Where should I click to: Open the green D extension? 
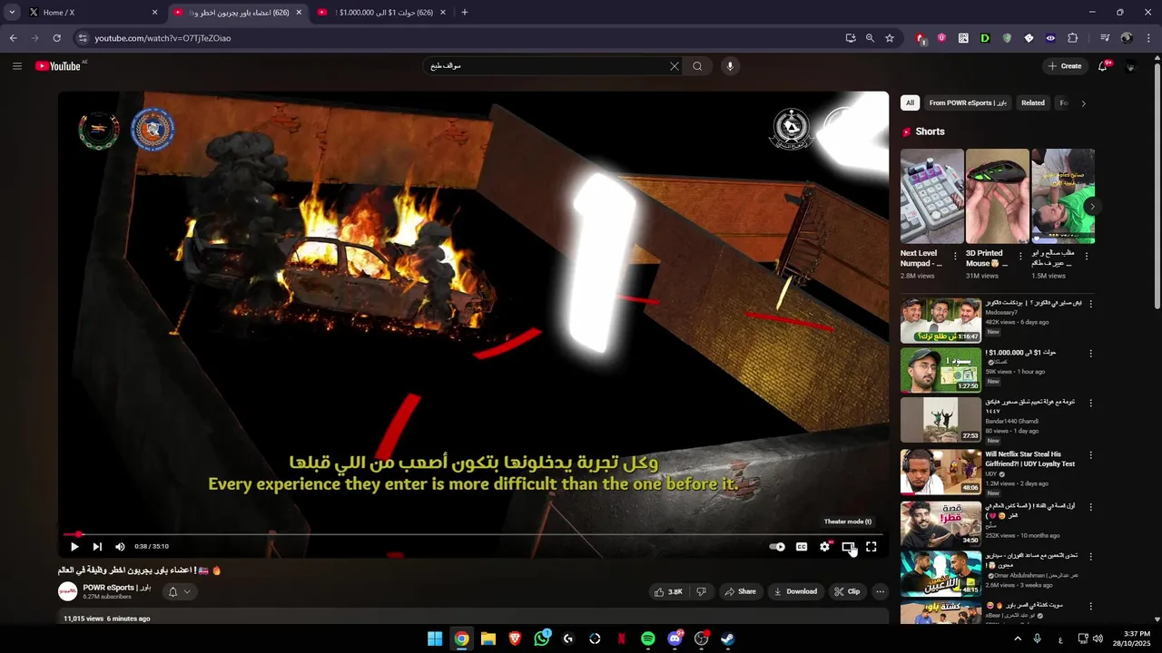point(985,38)
